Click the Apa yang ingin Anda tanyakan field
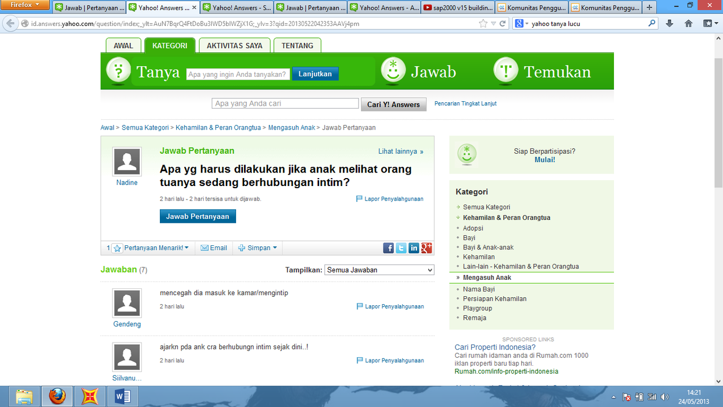Viewport: 723px width, 407px height. pyautogui.click(x=238, y=74)
